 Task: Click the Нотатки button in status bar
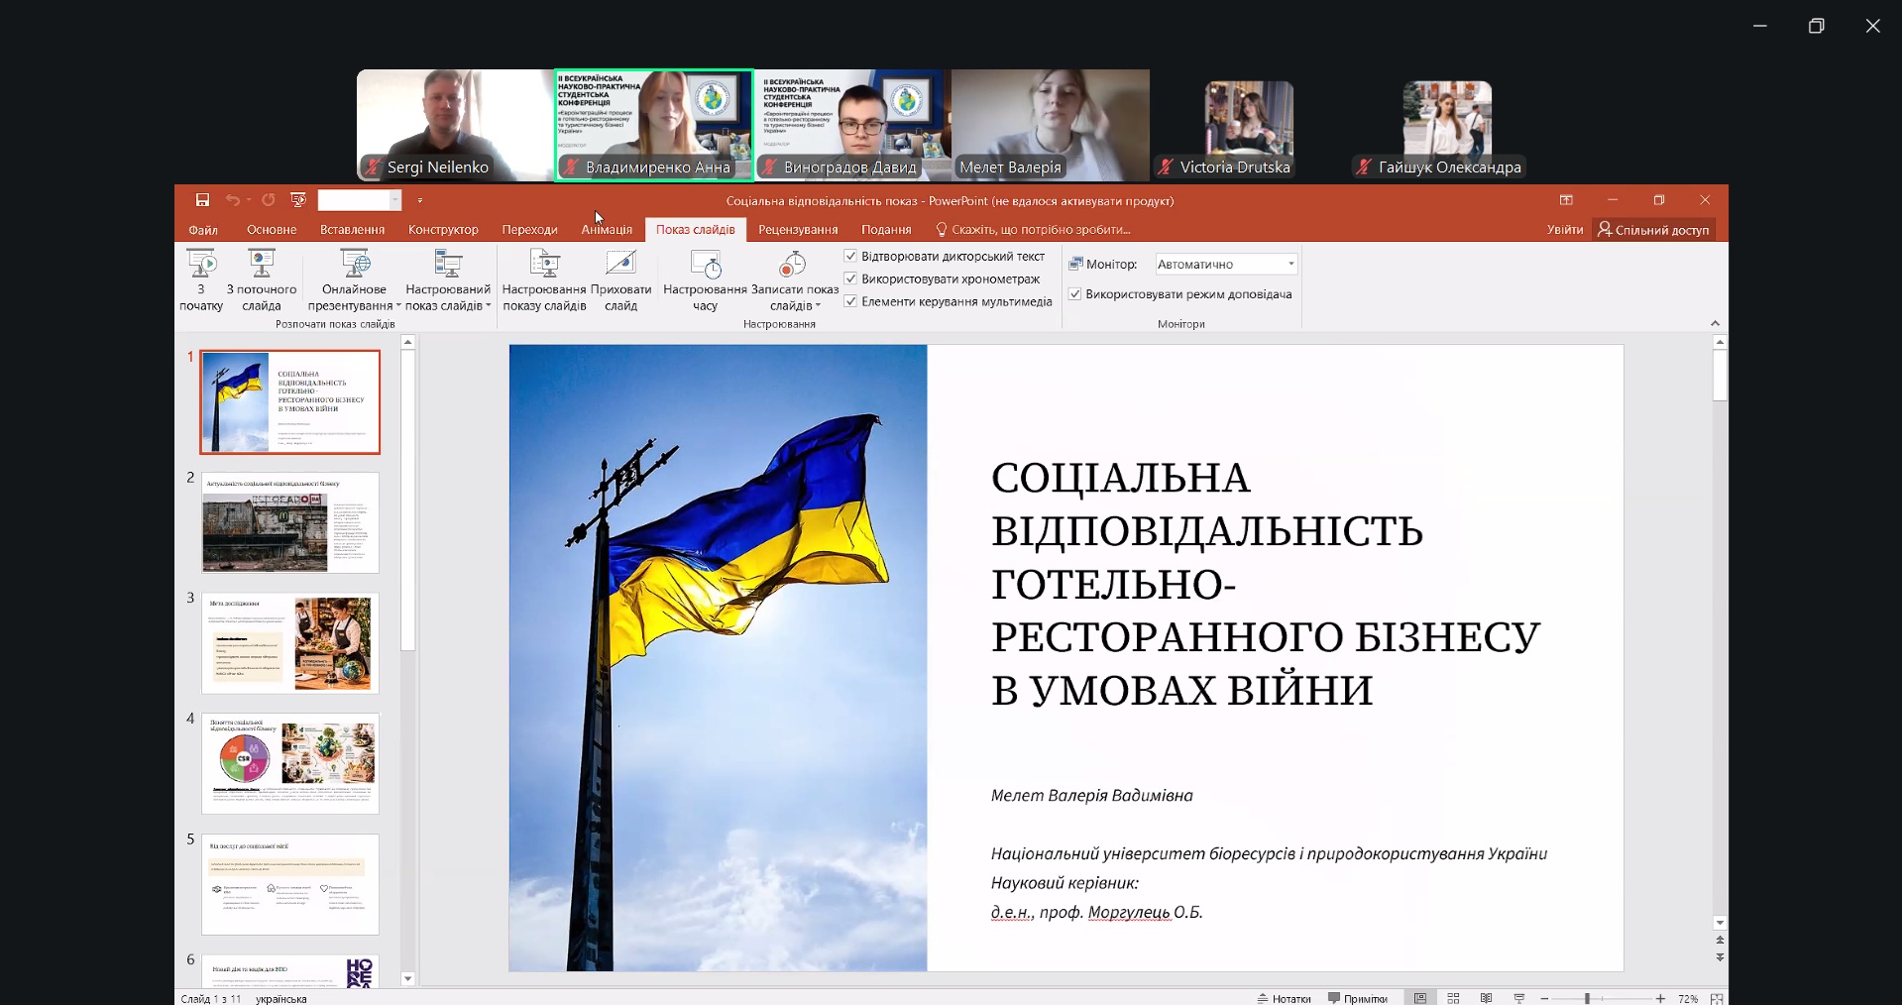point(1285,998)
